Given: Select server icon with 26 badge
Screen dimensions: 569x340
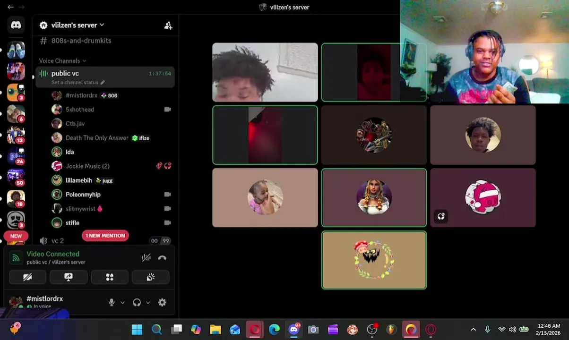Looking at the screenshot, I should coord(16,157).
